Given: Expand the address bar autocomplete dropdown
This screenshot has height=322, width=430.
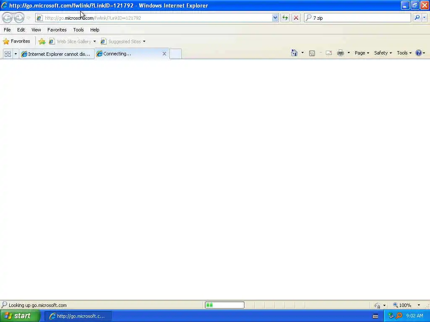Looking at the screenshot, I should click(x=275, y=18).
